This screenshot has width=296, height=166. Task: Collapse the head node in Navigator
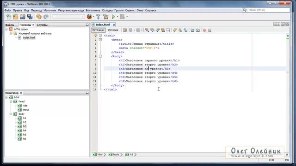pyautogui.click(x=11, y=101)
